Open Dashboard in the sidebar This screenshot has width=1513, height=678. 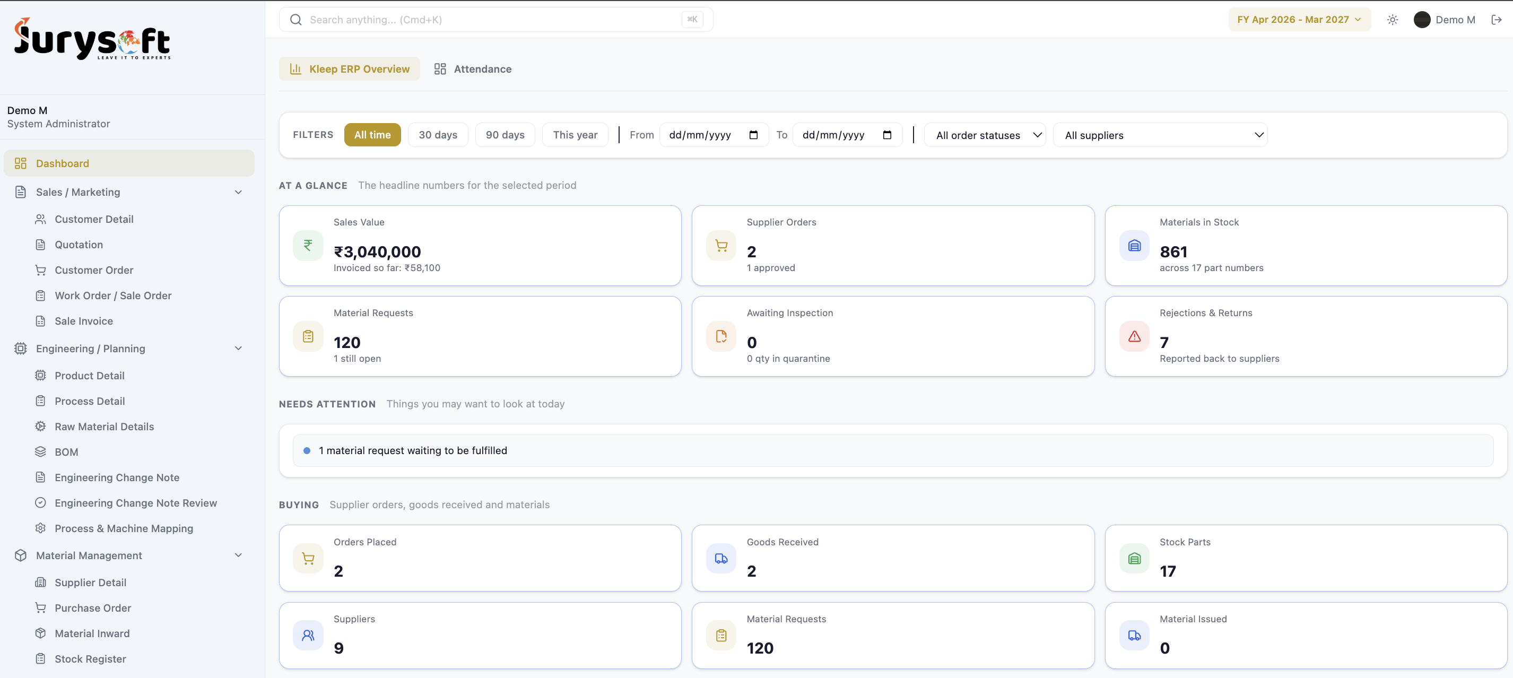point(129,163)
